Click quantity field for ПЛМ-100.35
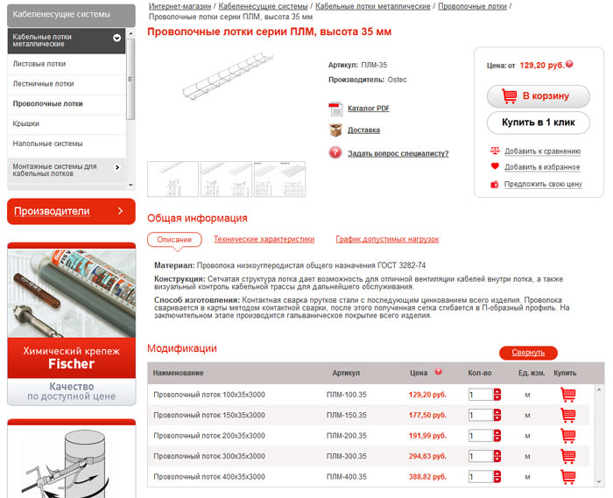This screenshot has width=613, height=498. pos(481,395)
